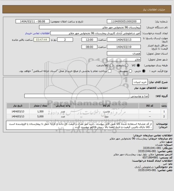Click the announcement date field 1404/03/11 - 08:08
This screenshot has height=191, width=174.
click(x=33, y=21)
